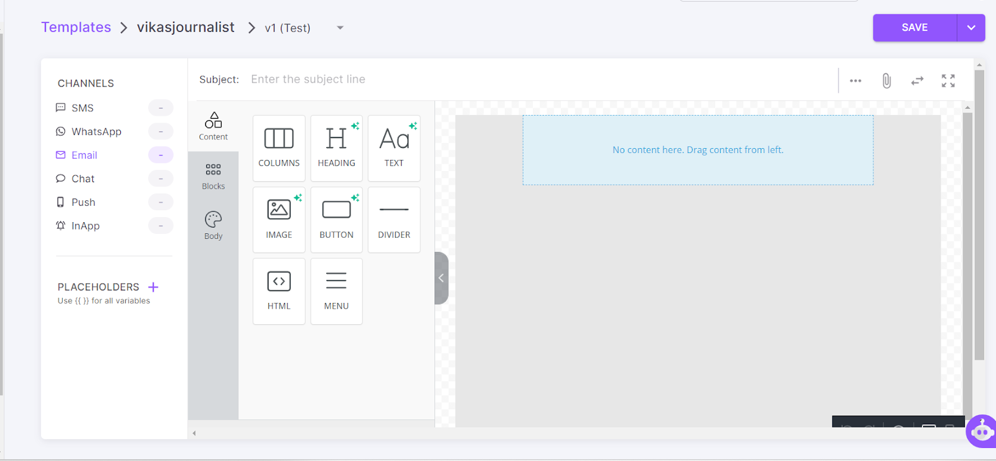
Task: Expand the v1 (Test) version dropdown
Action: pos(340,28)
